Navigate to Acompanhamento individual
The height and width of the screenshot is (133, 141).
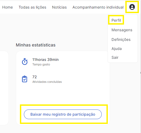coord(98,7)
